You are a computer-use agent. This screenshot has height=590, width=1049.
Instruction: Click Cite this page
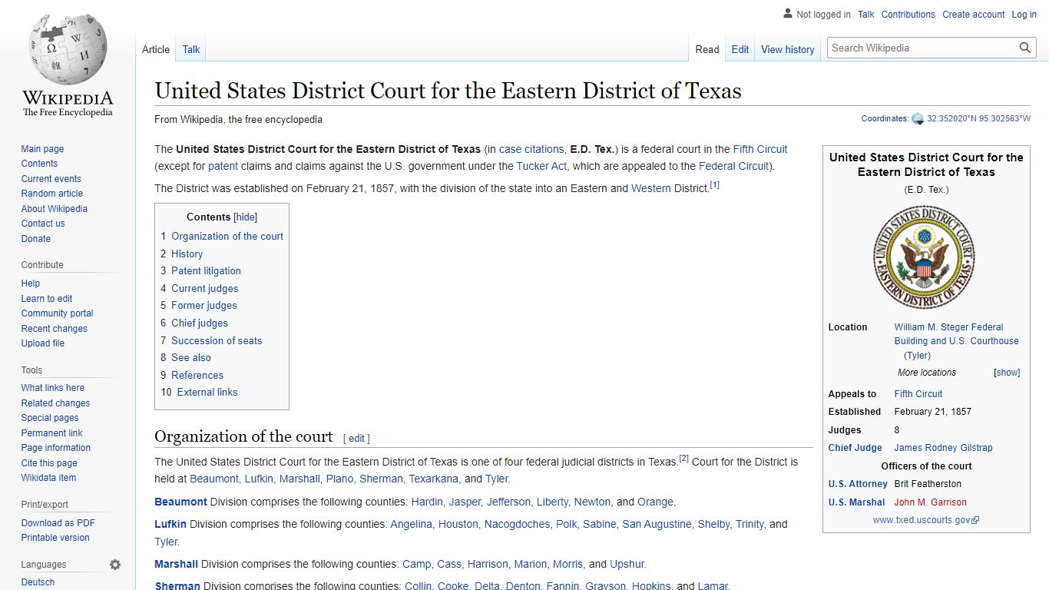click(x=49, y=463)
